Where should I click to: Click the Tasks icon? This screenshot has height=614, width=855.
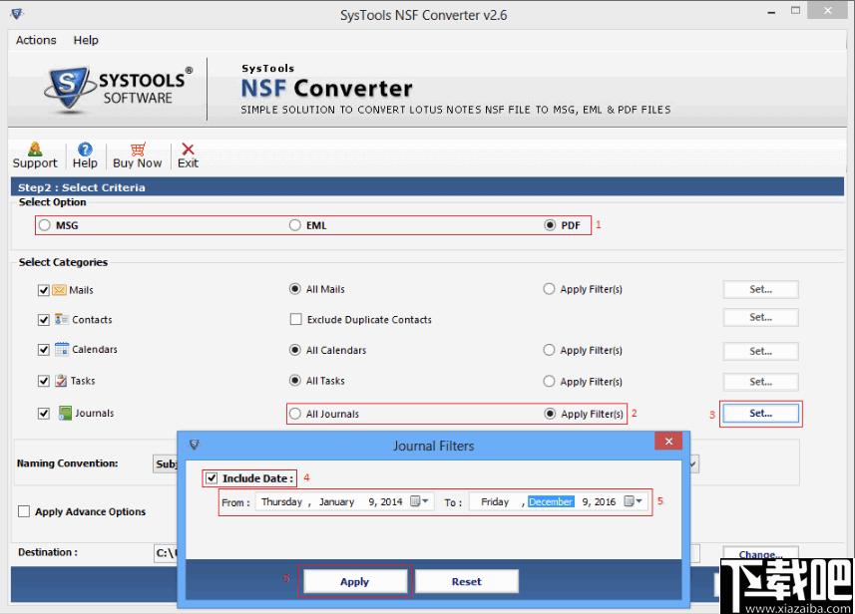pyautogui.click(x=61, y=381)
